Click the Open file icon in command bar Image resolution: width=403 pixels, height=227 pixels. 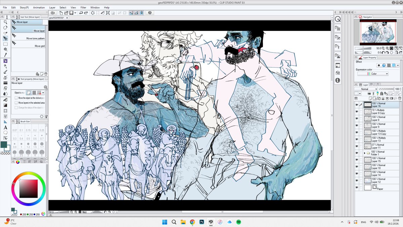click(x=66, y=13)
